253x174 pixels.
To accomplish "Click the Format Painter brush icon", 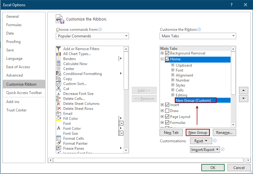I will [x=58, y=143].
